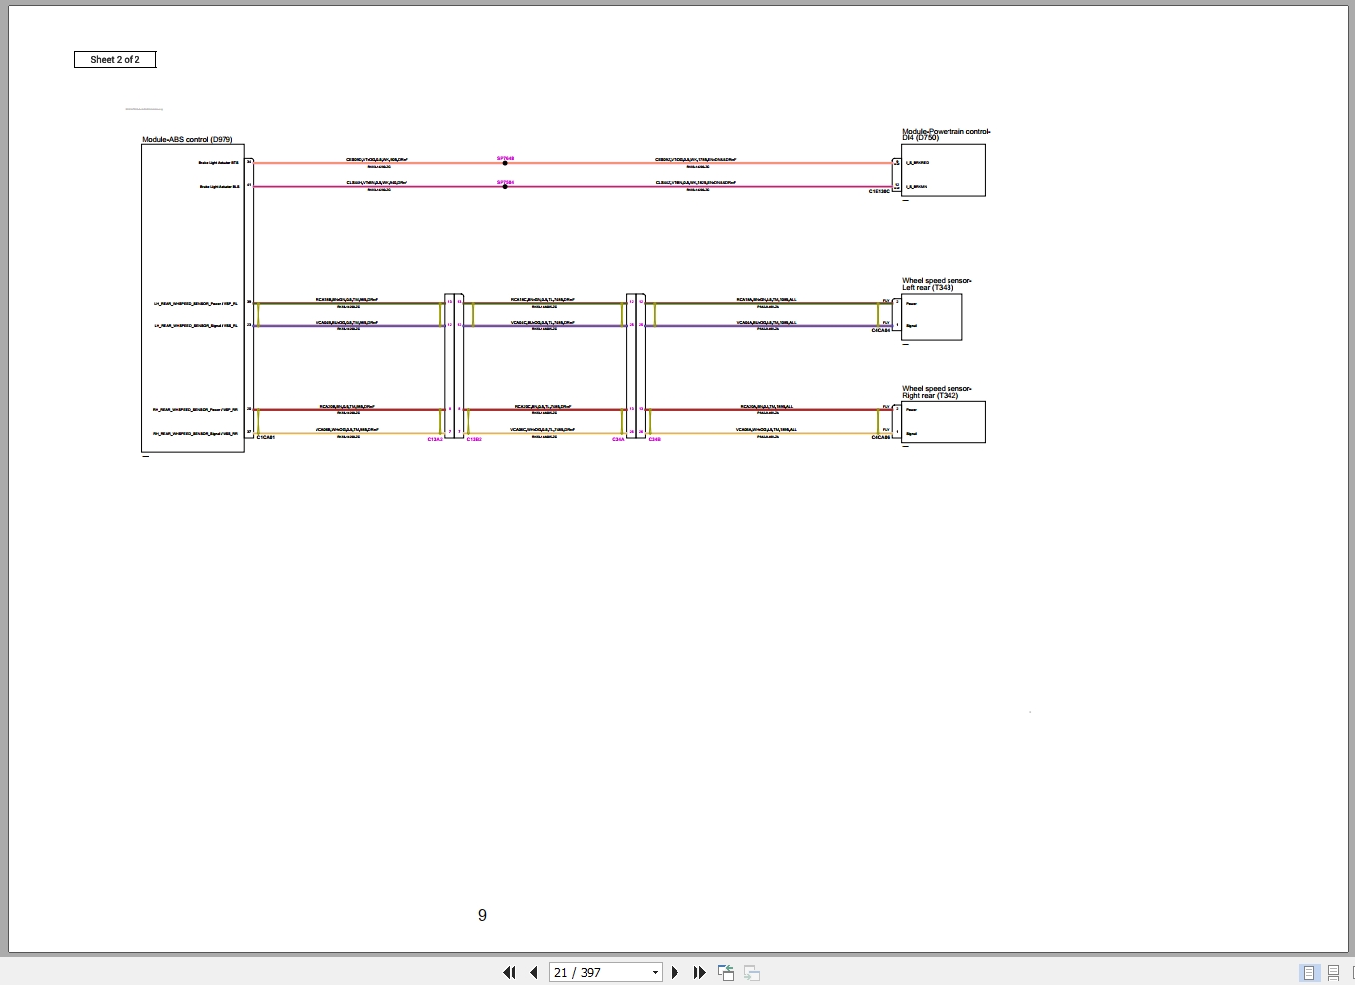Click Module-Powertrain control DI4 (D750) title
1355x985 pixels.
946,134
